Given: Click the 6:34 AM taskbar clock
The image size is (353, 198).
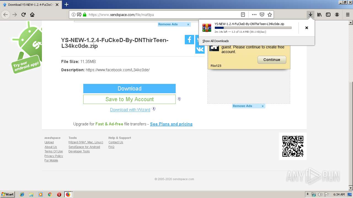Looking at the screenshot, I should 339,194.
